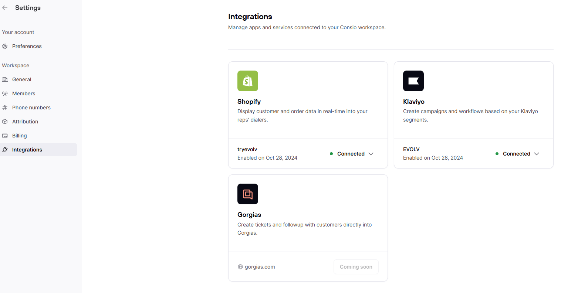
Task: Click the Shopify card title
Action: [249, 102]
